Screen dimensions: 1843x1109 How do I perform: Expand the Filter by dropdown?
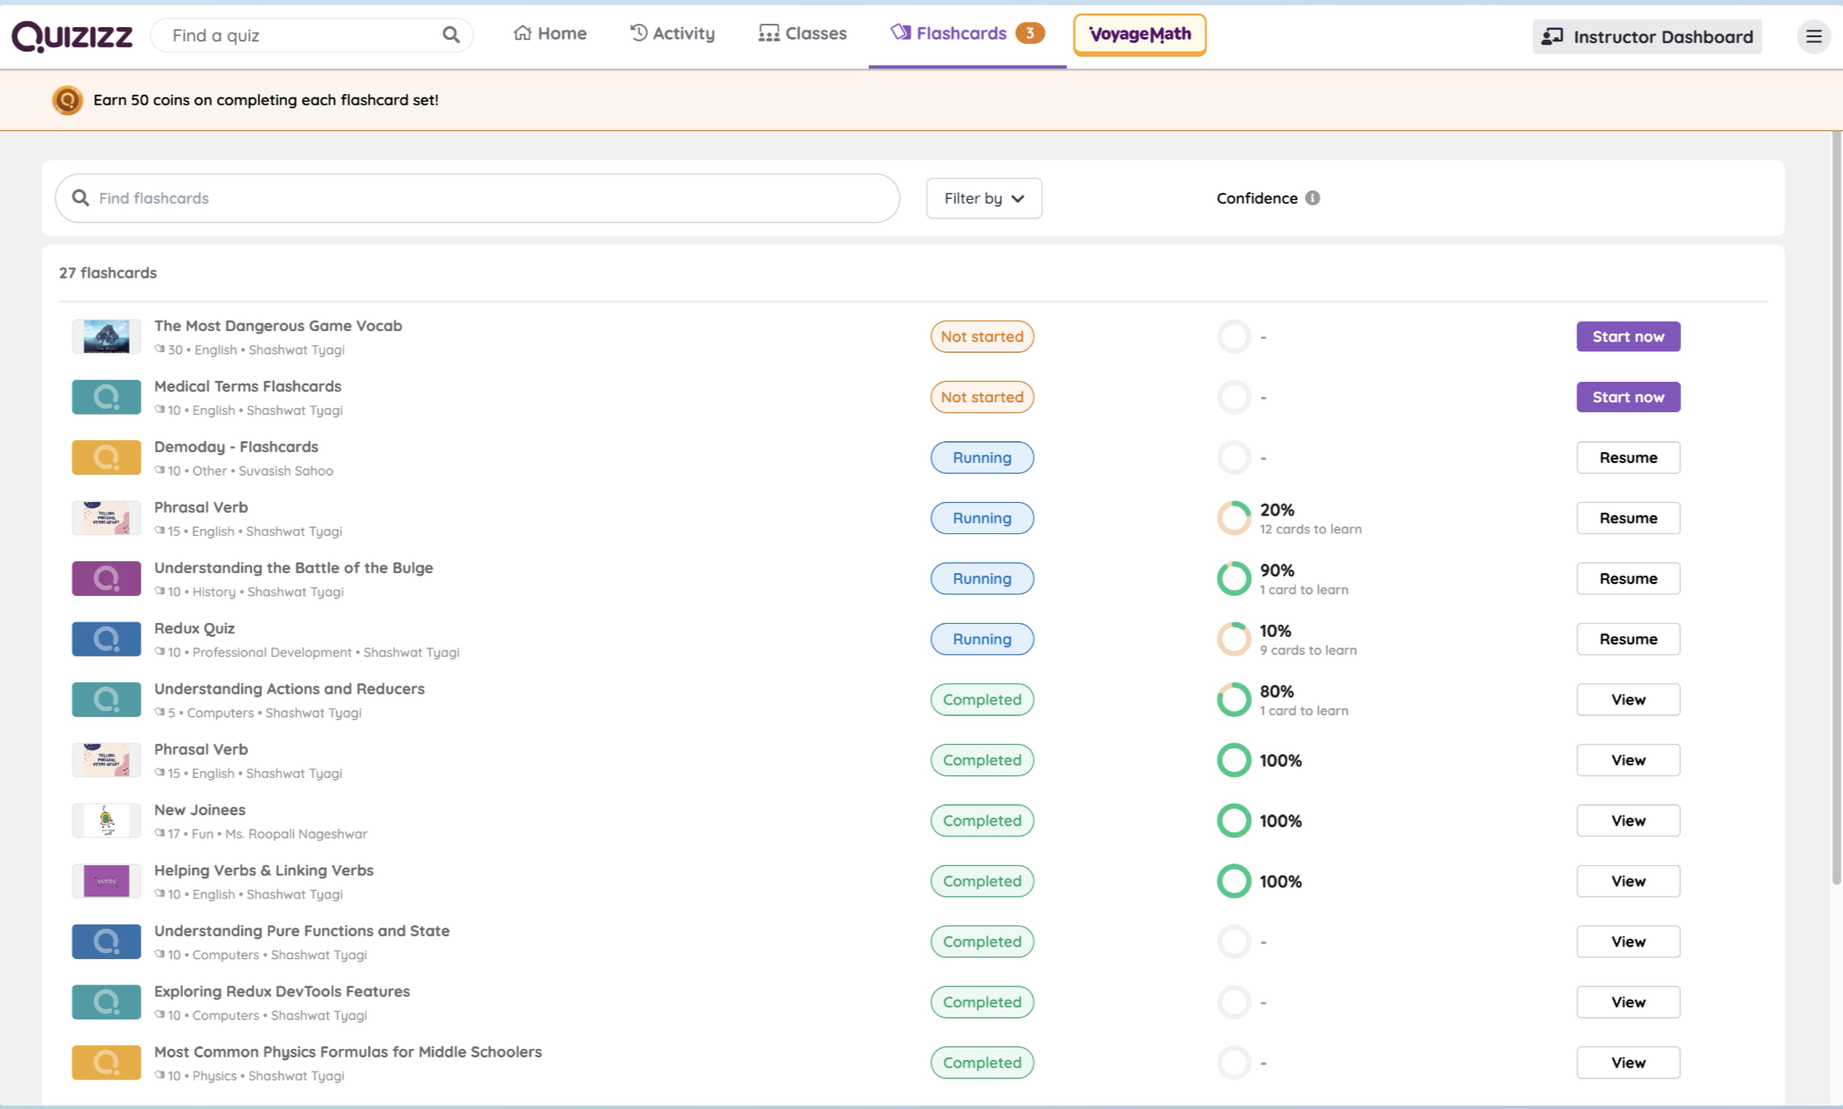(x=983, y=198)
